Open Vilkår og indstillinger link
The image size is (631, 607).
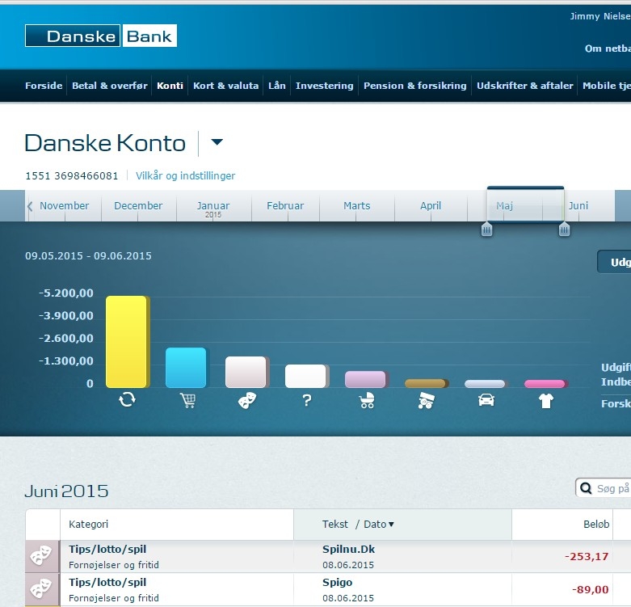[x=186, y=175]
